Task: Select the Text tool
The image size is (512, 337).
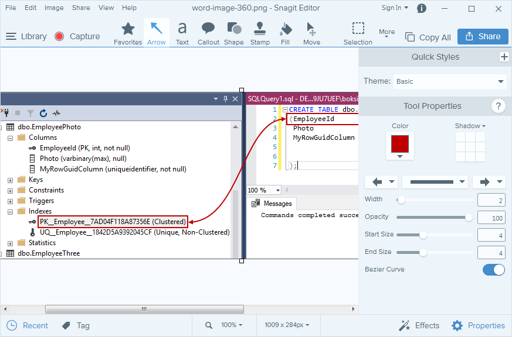Action: tap(182, 33)
